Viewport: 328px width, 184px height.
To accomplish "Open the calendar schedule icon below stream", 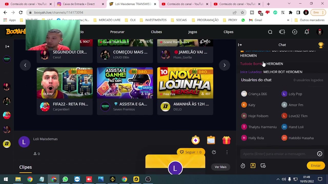I will click(211, 140).
